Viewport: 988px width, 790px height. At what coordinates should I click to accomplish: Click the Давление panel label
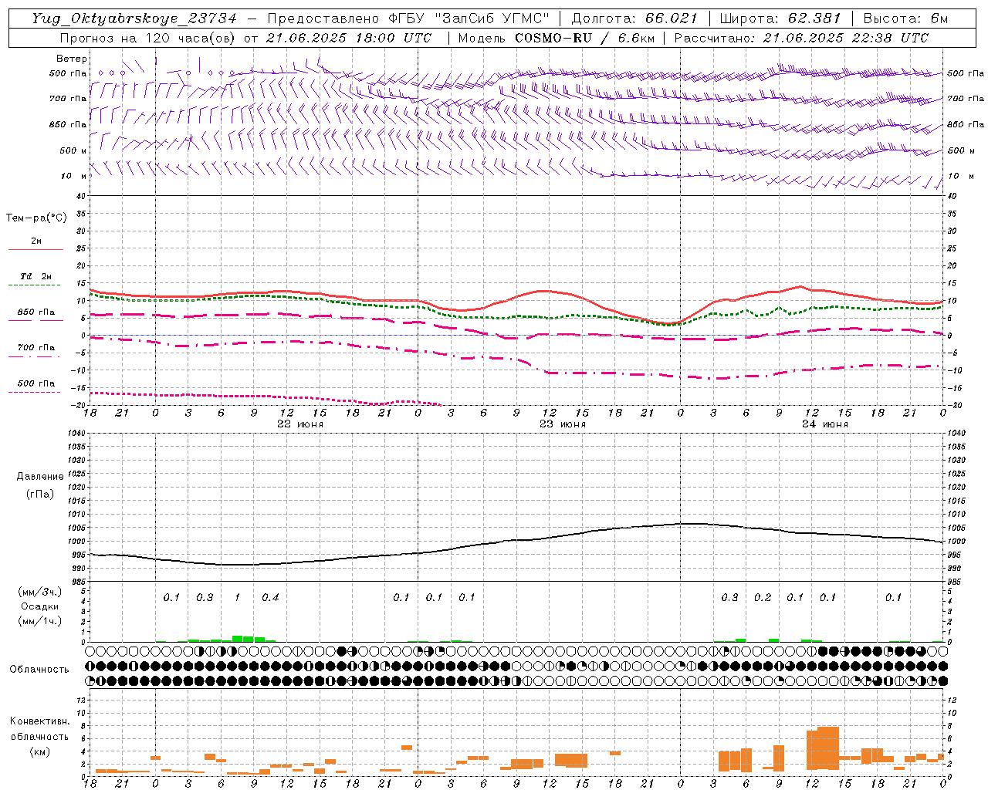[x=40, y=477]
